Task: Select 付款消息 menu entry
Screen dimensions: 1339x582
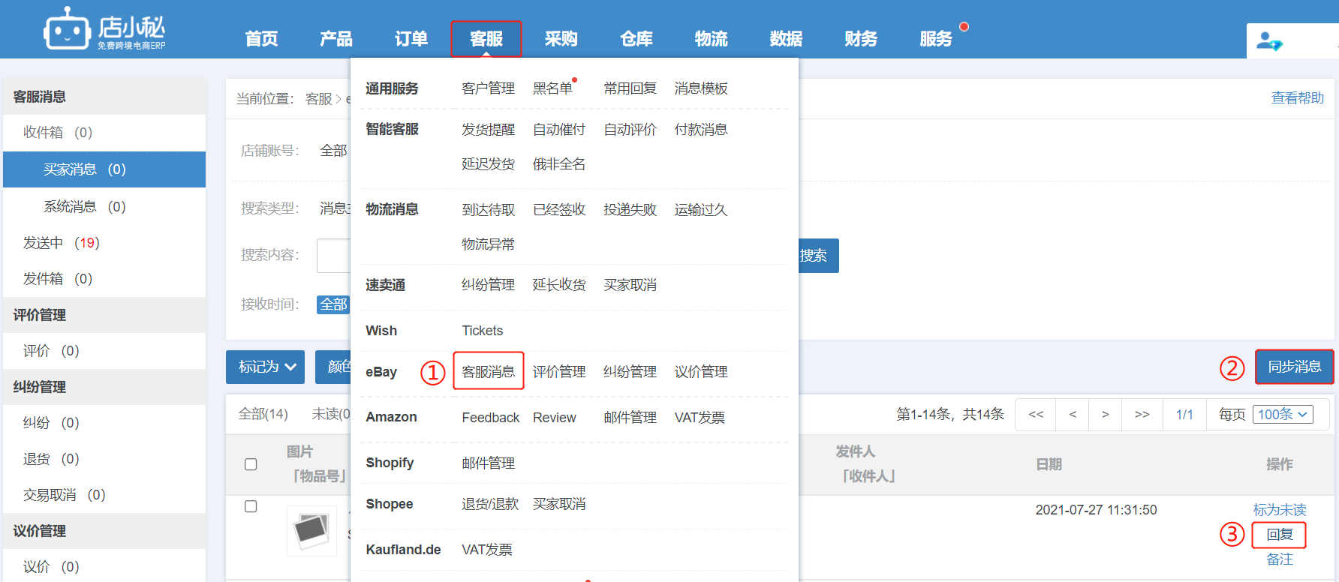Action: 701,130
